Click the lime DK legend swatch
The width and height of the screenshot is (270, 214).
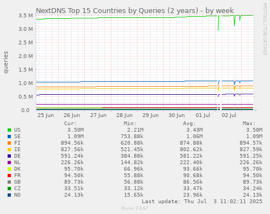(x=9, y=169)
